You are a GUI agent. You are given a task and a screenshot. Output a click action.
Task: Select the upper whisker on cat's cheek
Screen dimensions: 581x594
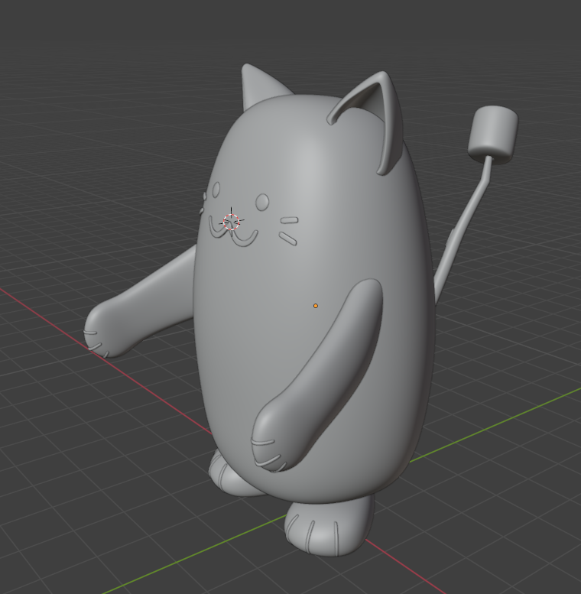289,220
